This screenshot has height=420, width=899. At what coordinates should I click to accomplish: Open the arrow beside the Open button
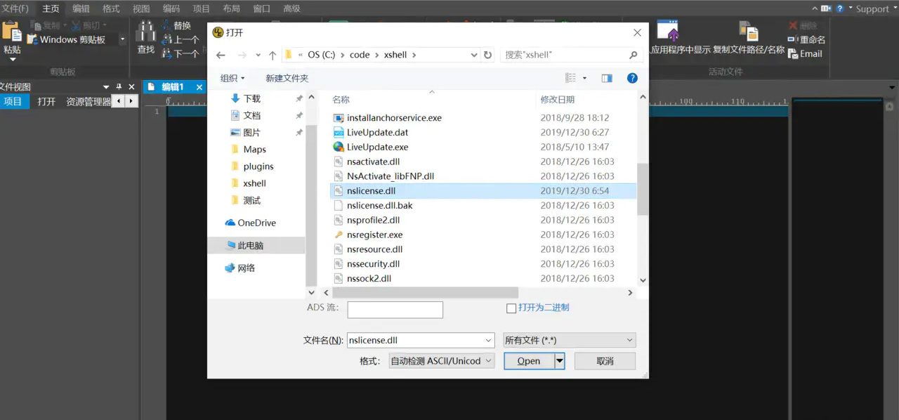[560, 361]
